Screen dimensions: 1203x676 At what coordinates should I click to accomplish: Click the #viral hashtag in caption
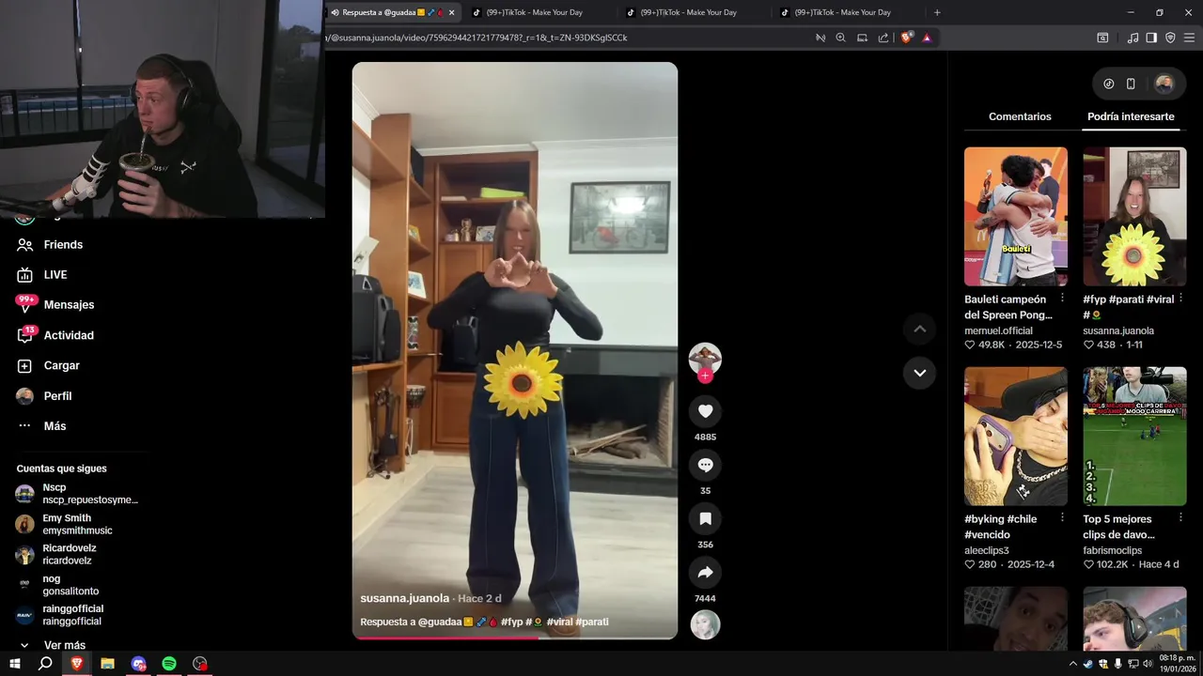pyautogui.click(x=559, y=622)
